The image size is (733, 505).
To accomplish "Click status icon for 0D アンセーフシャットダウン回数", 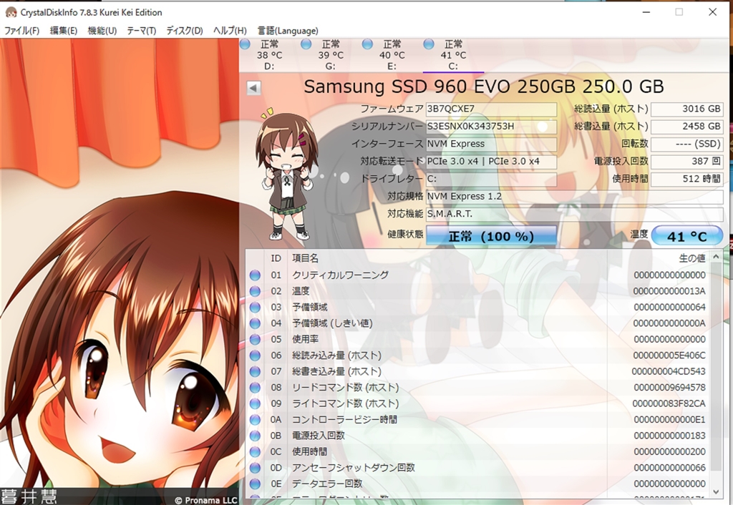I will 255,468.
